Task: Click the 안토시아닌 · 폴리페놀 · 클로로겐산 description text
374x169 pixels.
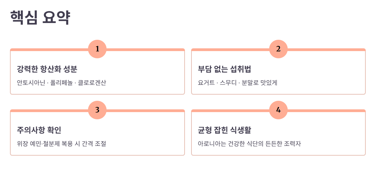Action: click(x=62, y=83)
